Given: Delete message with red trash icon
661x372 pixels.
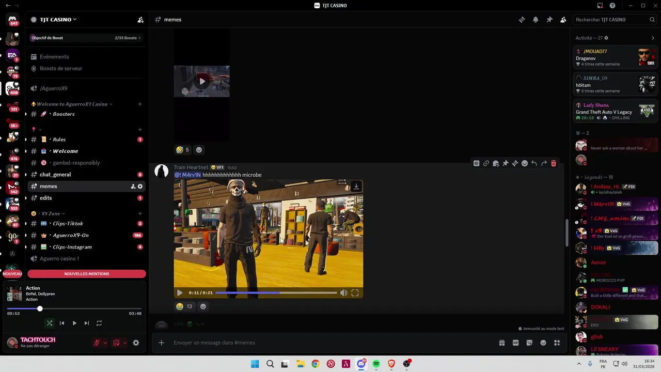Looking at the screenshot, I should (554, 163).
